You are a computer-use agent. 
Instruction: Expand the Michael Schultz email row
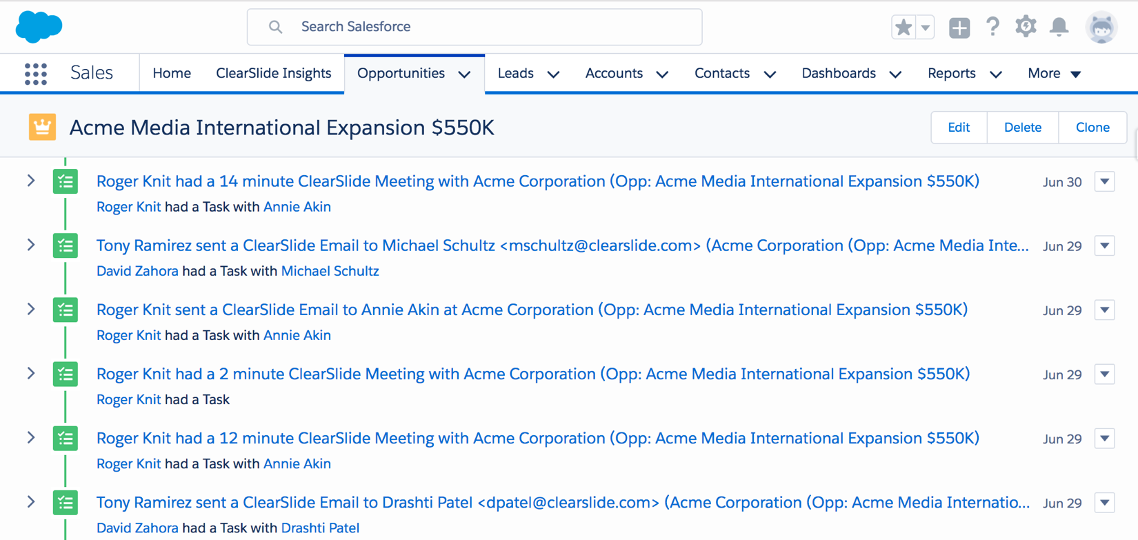[x=31, y=245]
